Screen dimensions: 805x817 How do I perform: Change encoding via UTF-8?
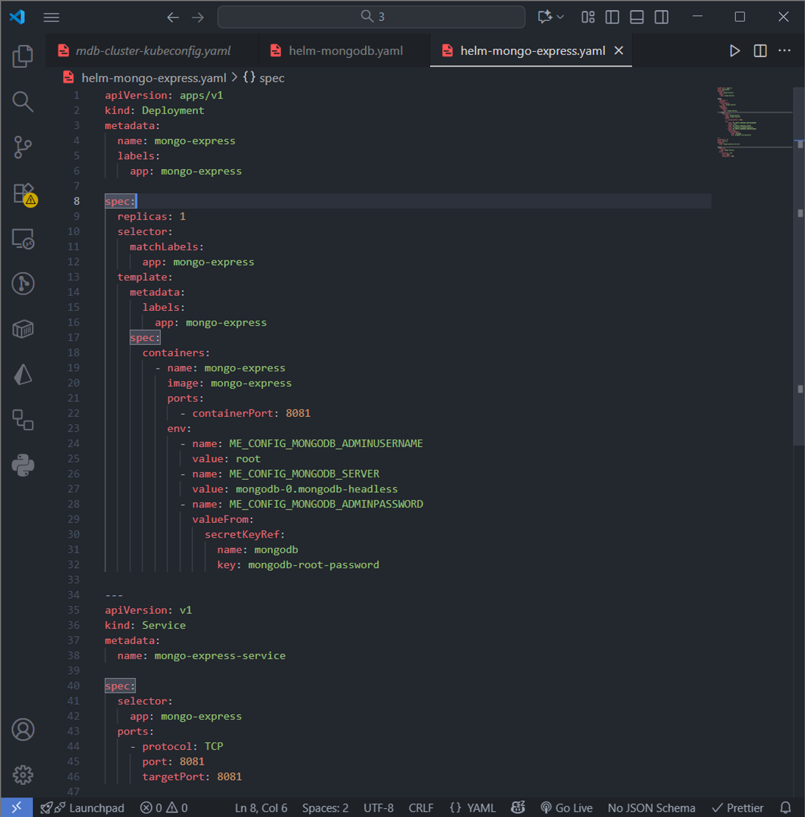(x=378, y=808)
